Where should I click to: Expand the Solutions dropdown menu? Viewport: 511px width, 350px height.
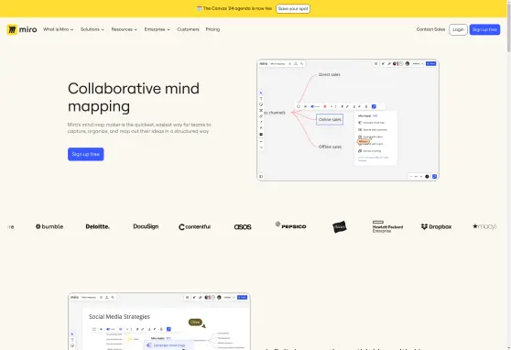click(92, 29)
